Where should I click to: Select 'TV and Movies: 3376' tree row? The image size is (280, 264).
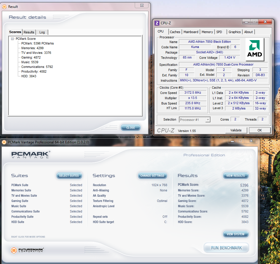click(36, 53)
